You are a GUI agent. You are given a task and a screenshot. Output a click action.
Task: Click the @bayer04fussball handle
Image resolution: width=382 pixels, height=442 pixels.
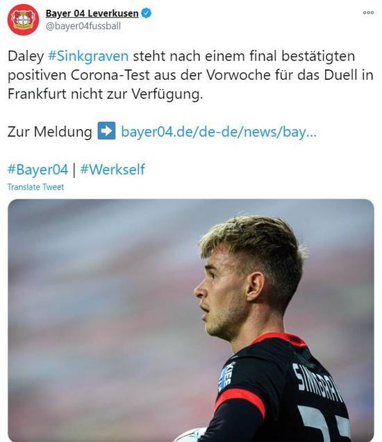coord(83,26)
